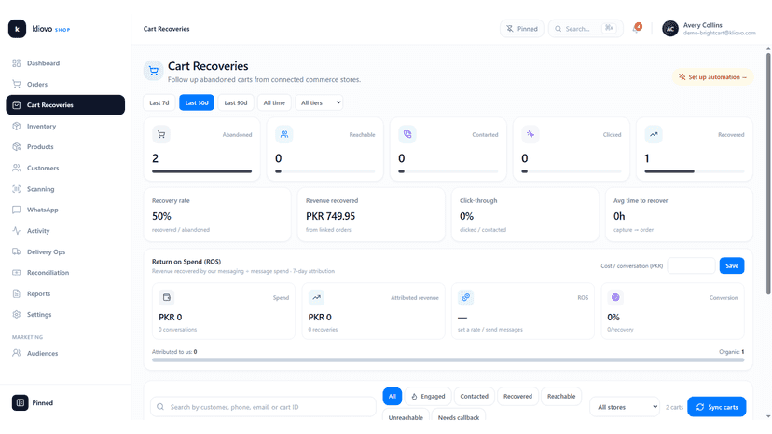This screenshot has height=434, width=772.
Task: Filter carts by Reachable
Action: click(x=561, y=396)
